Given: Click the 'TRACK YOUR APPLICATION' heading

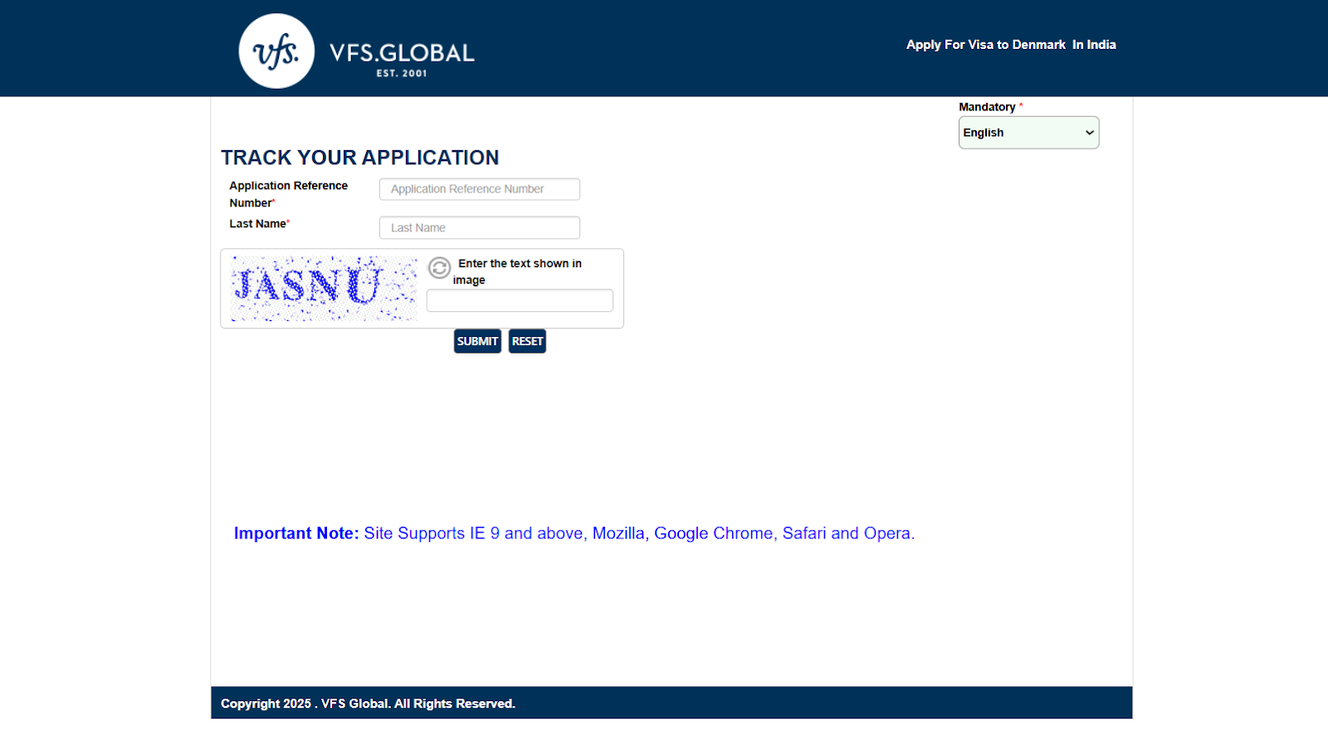Looking at the screenshot, I should pyautogui.click(x=360, y=158).
